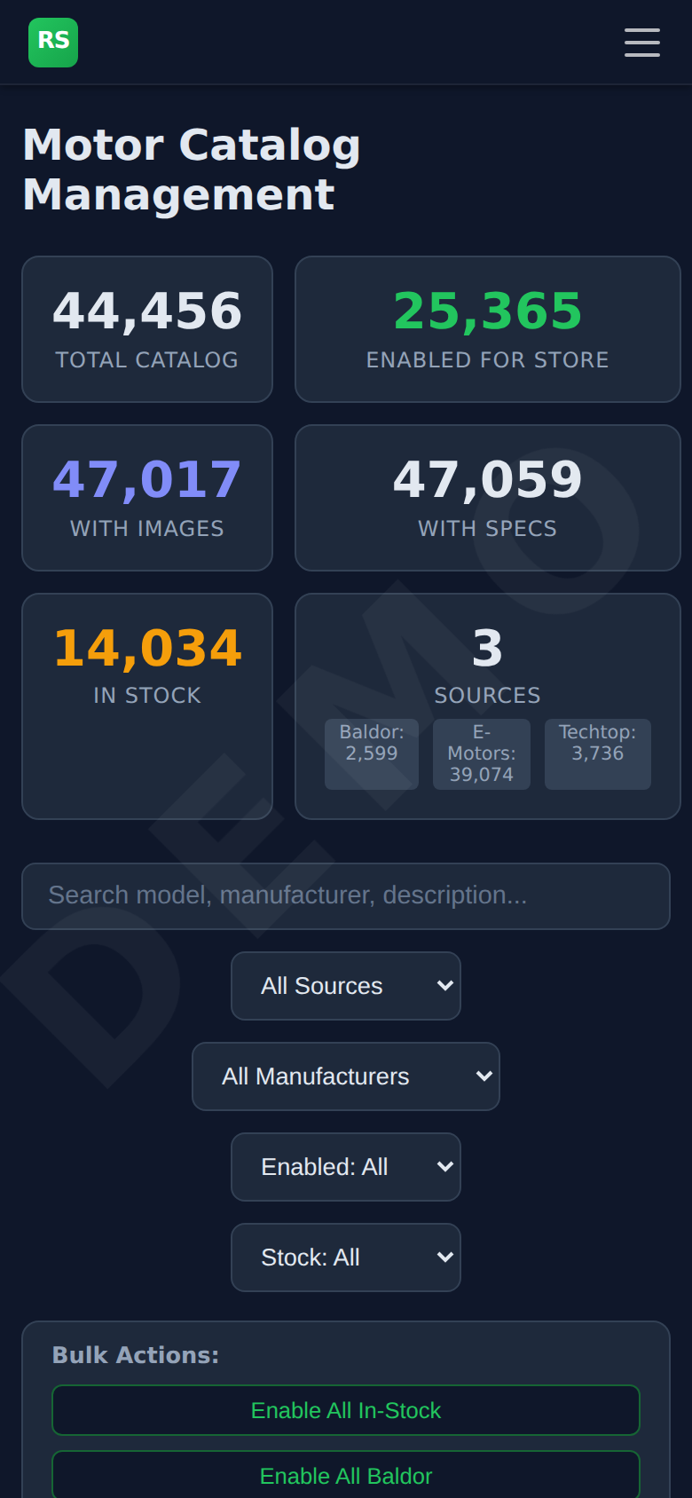Select the Baldor: 2,599 source chip
692x1498 pixels.
[372, 754]
